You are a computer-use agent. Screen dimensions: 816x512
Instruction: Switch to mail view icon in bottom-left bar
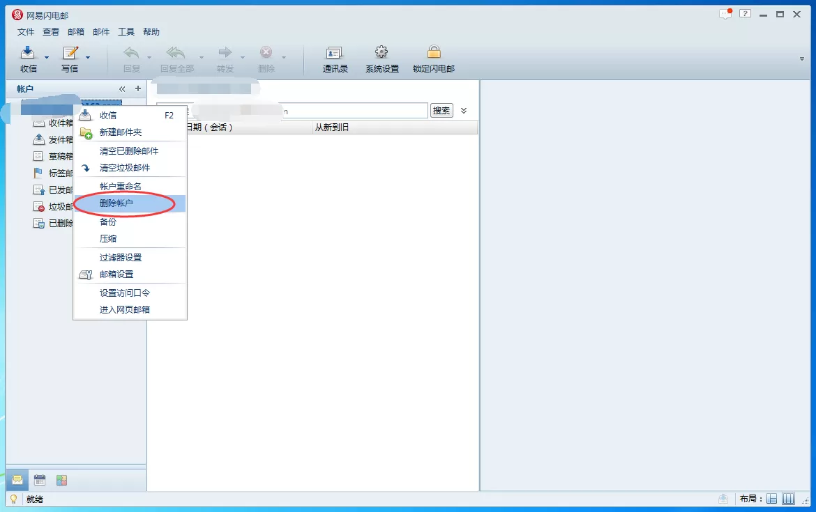pyautogui.click(x=17, y=480)
